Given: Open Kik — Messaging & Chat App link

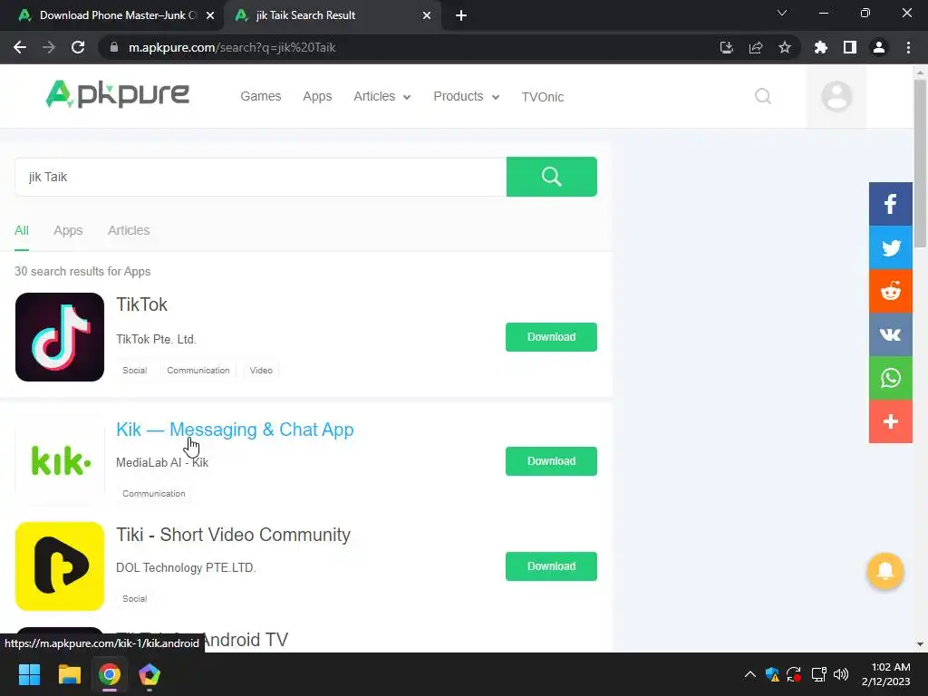Looking at the screenshot, I should click(x=235, y=429).
